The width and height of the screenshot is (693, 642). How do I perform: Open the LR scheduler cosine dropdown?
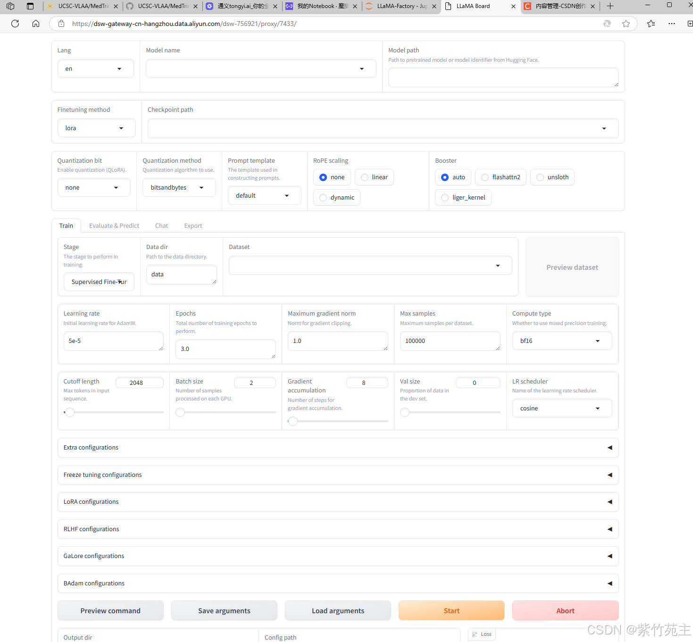point(562,409)
